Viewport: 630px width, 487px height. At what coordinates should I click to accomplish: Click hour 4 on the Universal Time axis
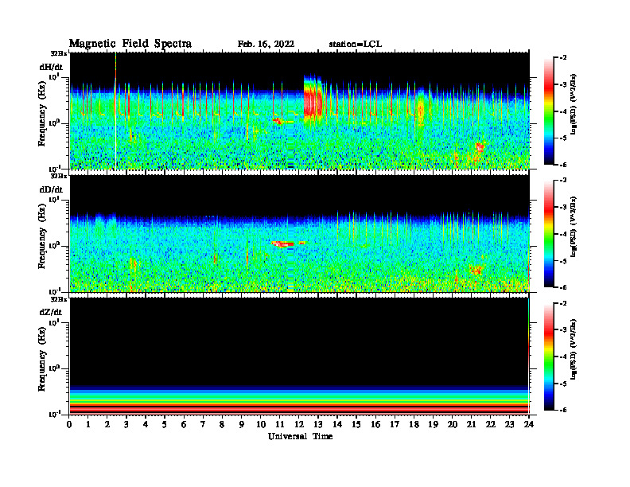pyautogui.click(x=146, y=424)
